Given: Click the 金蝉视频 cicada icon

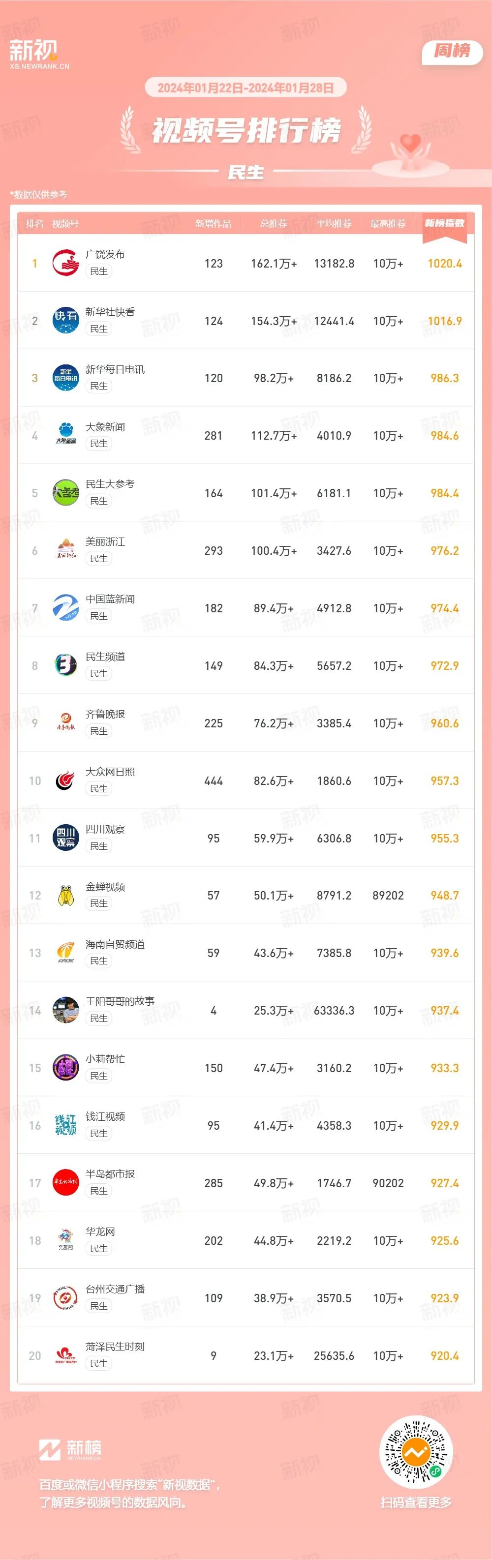Looking at the screenshot, I should (x=65, y=895).
